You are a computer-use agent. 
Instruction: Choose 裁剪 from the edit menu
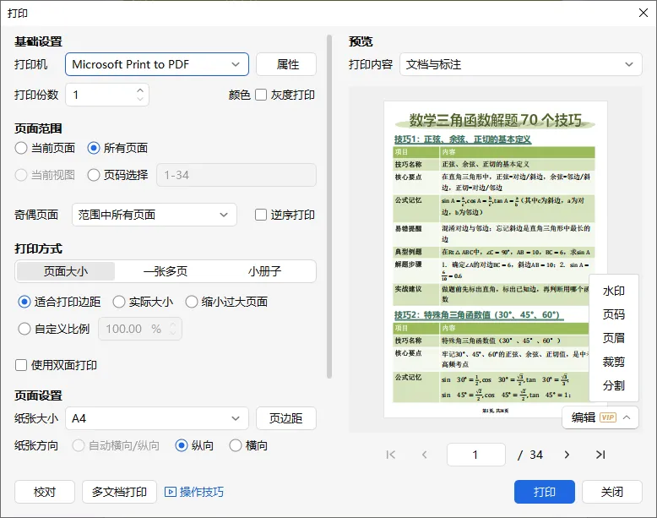[x=613, y=362]
